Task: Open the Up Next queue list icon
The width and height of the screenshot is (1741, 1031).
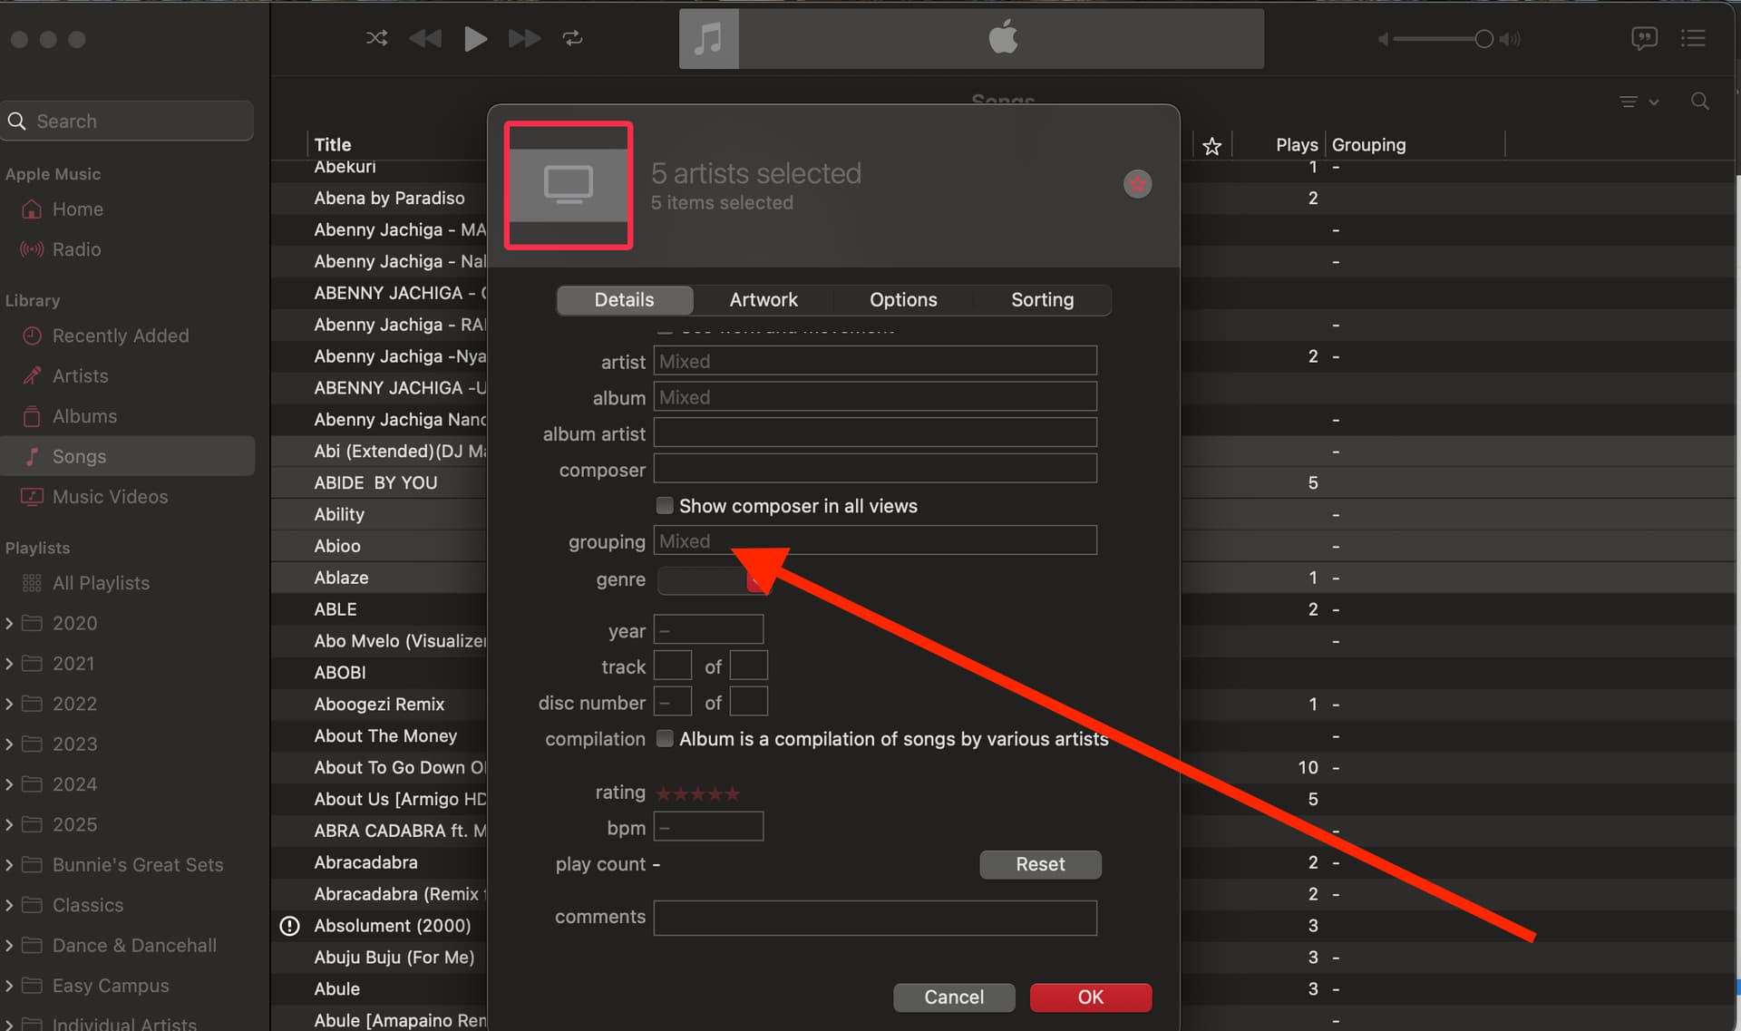Action: (1693, 38)
